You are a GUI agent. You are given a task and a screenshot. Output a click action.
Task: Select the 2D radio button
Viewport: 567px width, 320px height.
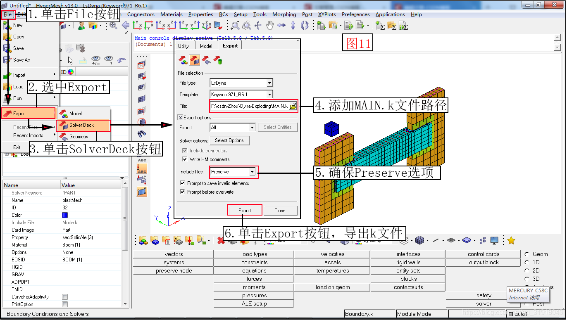527,270
